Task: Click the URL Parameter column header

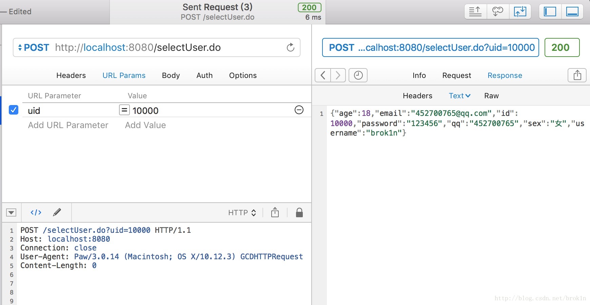Action: pyautogui.click(x=54, y=96)
